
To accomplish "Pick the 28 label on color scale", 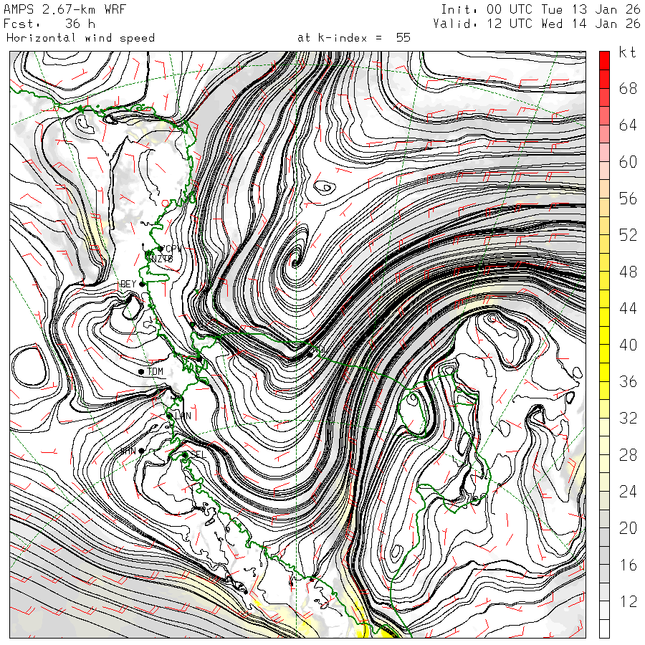I will (x=628, y=454).
